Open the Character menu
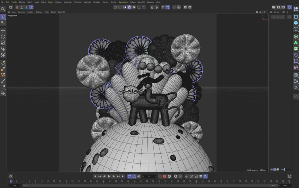299x188 pixels. 78,2
